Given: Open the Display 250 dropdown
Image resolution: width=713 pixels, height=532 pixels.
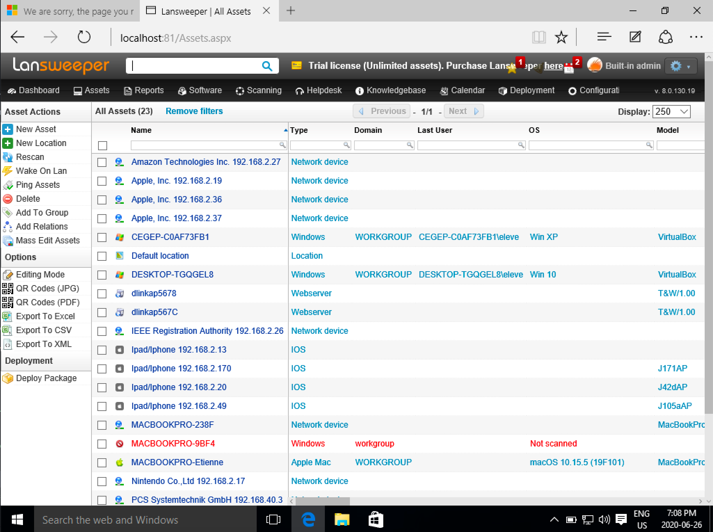Looking at the screenshot, I should (x=671, y=112).
